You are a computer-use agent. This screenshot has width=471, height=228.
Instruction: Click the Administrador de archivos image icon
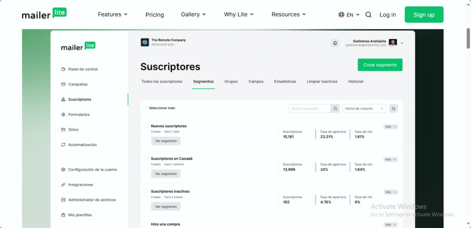point(63,200)
